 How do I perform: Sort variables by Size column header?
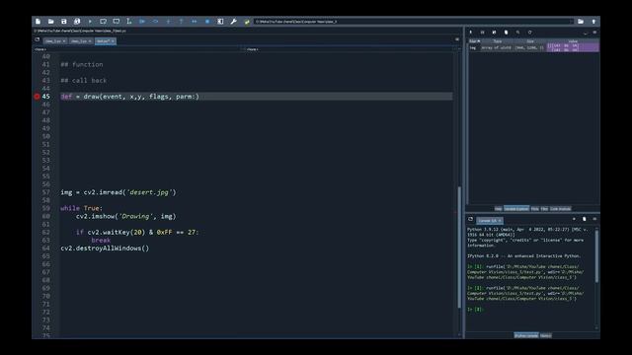click(x=530, y=41)
